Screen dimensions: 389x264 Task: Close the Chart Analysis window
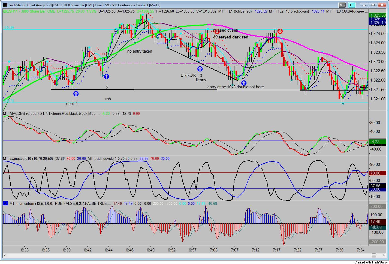coord(382,5)
